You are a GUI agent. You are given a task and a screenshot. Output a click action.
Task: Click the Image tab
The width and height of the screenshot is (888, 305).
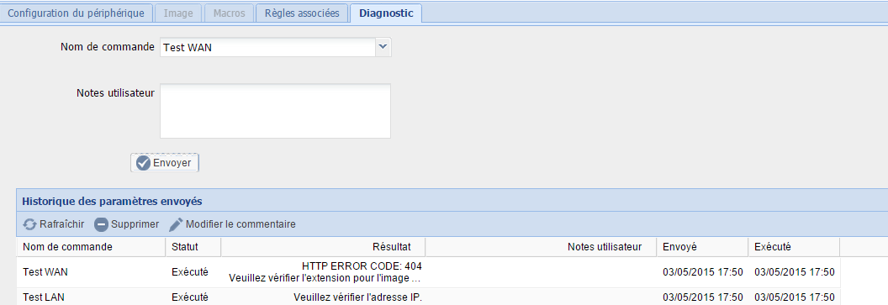point(177,13)
